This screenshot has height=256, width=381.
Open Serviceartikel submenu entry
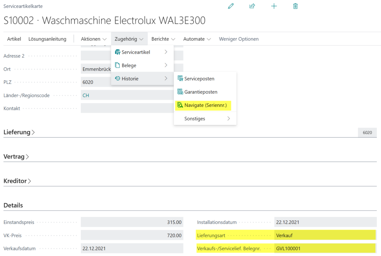point(142,52)
